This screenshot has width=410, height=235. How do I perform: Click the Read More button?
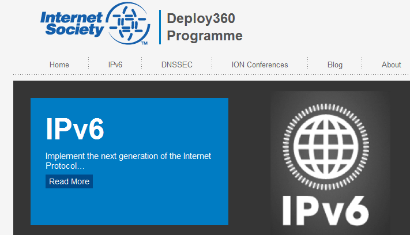(69, 181)
